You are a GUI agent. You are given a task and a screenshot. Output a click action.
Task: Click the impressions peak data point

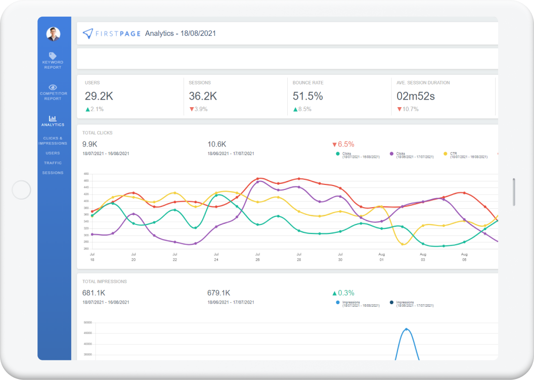(406, 329)
